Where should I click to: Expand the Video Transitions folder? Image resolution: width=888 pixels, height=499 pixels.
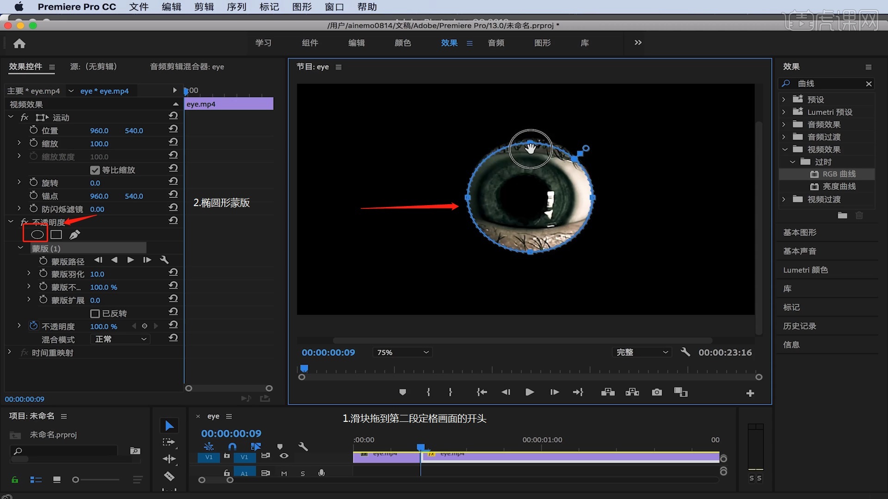pyautogui.click(x=783, y=199)
